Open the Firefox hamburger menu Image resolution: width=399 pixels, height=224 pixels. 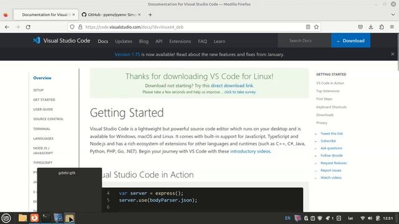point(392,27)
